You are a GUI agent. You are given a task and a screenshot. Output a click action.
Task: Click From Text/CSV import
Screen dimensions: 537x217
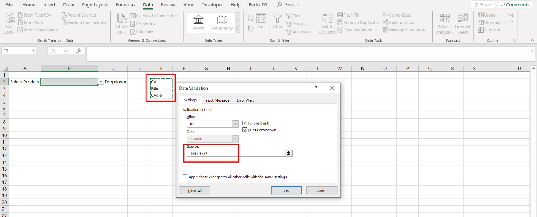point(35,15)
